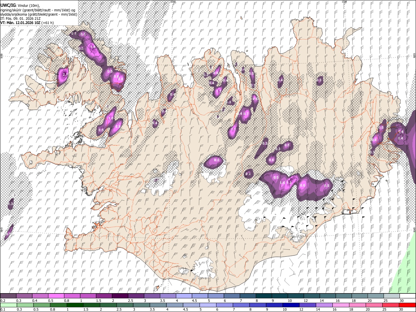Click the 'rigning/skúrir' description line
This screenshot has height=312, width=416.
pyautogui.click(x=38, y=10)
